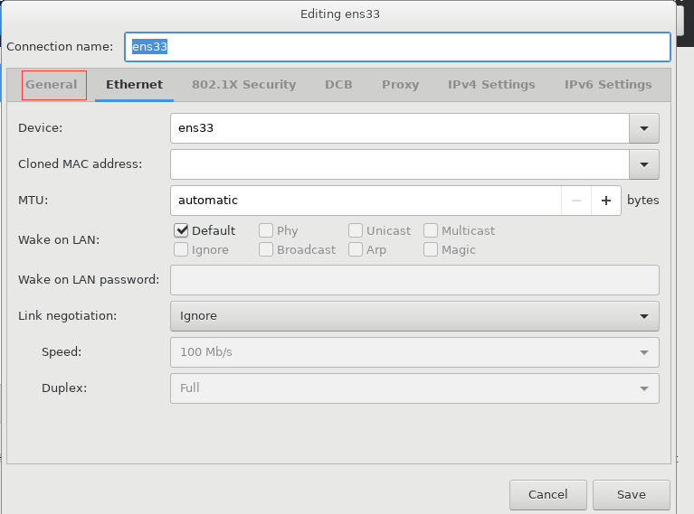Screen dimensions: 694x514
Task: Expand the Cloned MAC address dropdown arrow
Action: coord(644,164)
